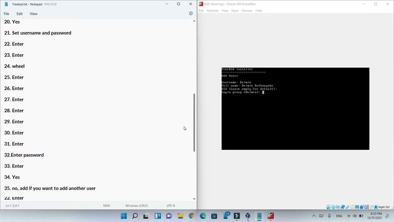
Task: Click VirtualBox host key arrow icon
Action: pos(376,207)
